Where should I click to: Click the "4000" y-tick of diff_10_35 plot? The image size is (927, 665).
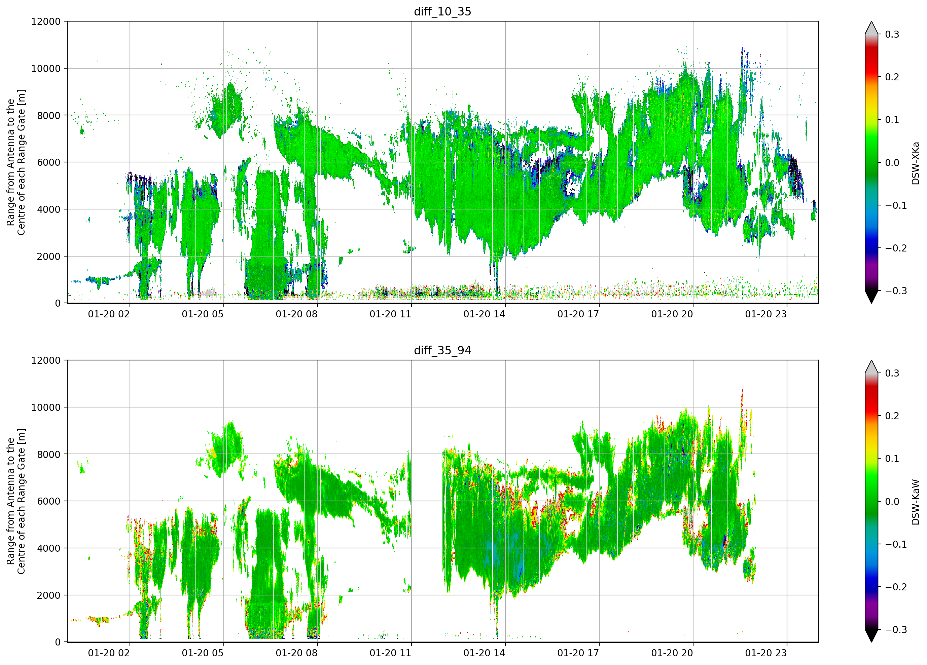(49, 209)
